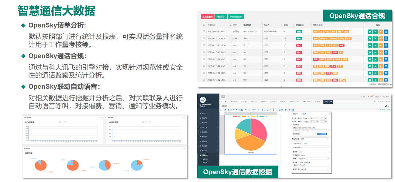
Task: Select 默认 radio for 左父格
Action: tap(298, 118)
